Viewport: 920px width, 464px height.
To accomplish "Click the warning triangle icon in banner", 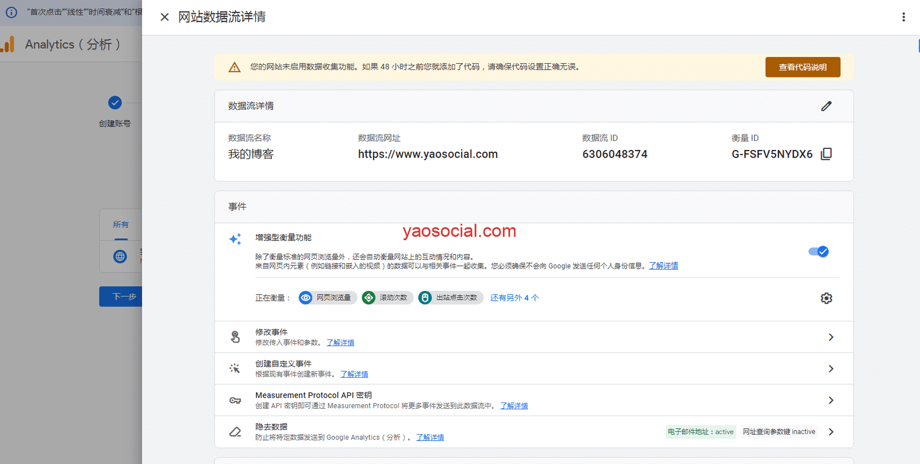I will pos(235,67).
